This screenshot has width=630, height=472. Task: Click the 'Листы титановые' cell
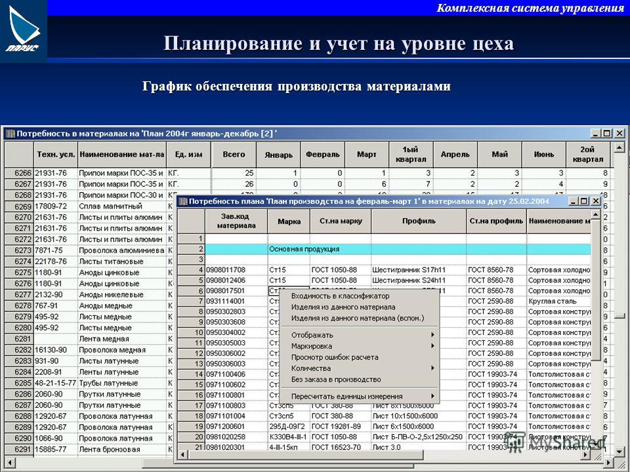click(122, 262)
